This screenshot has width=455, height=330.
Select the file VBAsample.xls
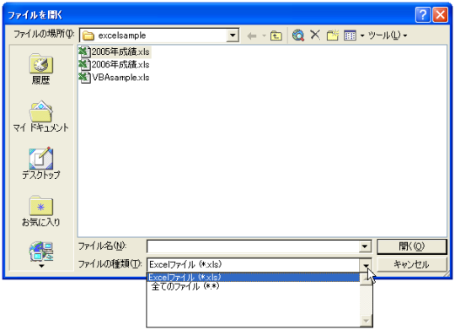[115, 78]
